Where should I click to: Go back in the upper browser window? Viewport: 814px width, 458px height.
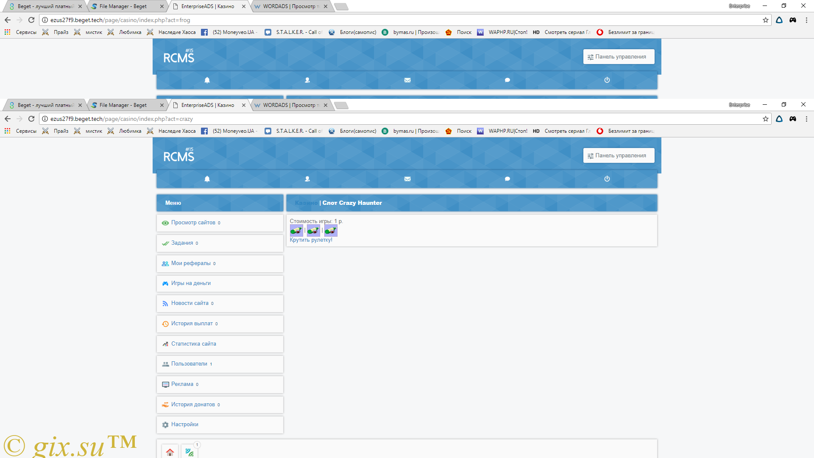8,20
